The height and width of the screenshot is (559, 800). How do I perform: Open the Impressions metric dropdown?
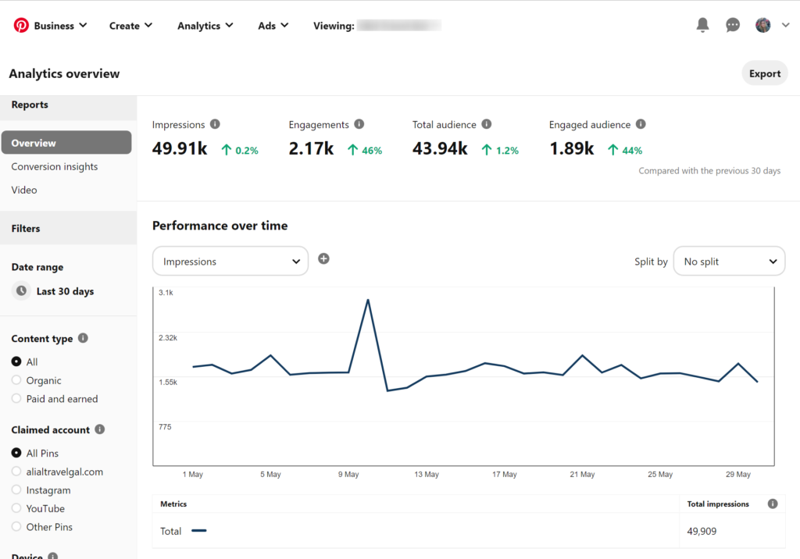pos(230,262)
